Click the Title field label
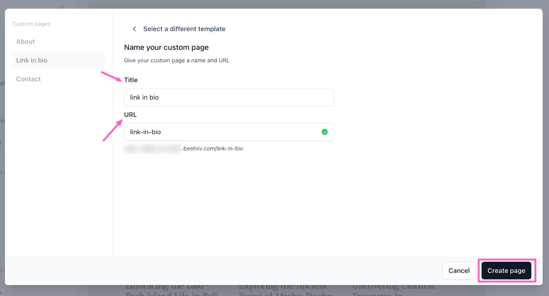This screenshot has width=549, height=296. coord(131,80)
